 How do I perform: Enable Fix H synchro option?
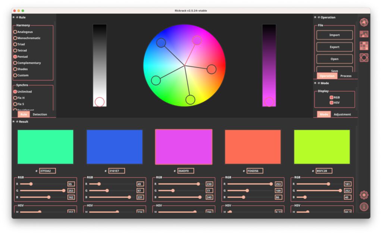pos(15,98)
